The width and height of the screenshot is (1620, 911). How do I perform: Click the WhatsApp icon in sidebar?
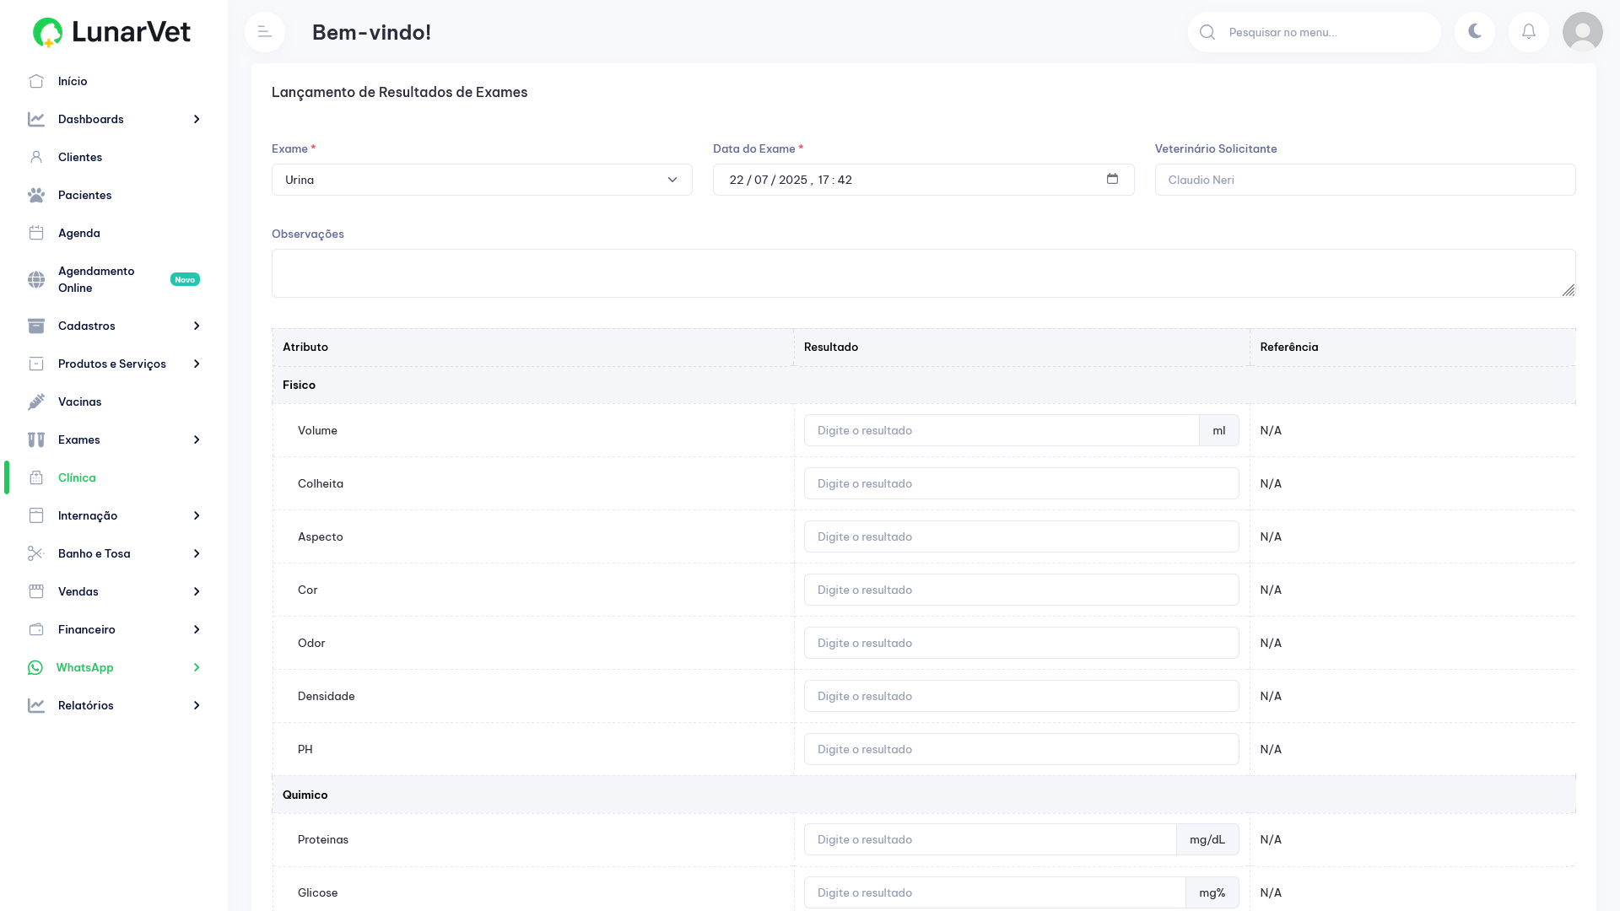(35, 667)
